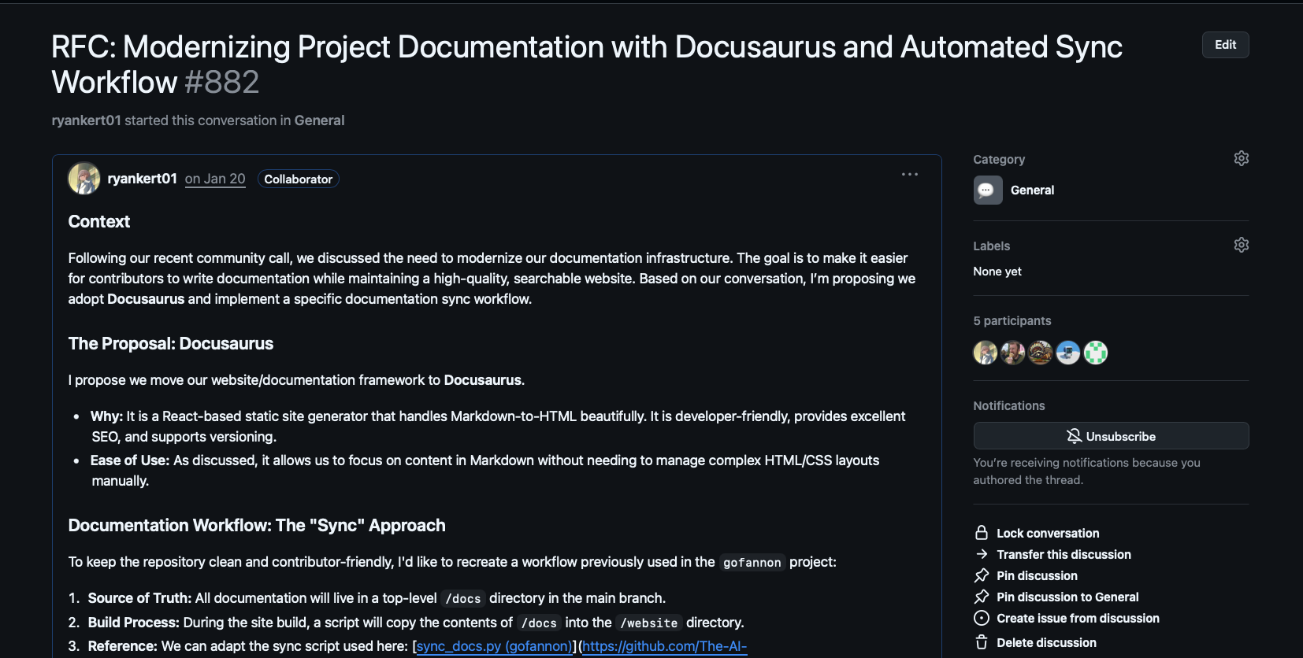The width and height of the screenshot is (1303, 658).
Task: Click the 'Notifications' sidebar heading
Action: (x=1008, y=405)
